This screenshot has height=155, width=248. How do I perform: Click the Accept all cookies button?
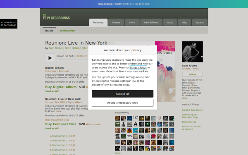[123, 94]
